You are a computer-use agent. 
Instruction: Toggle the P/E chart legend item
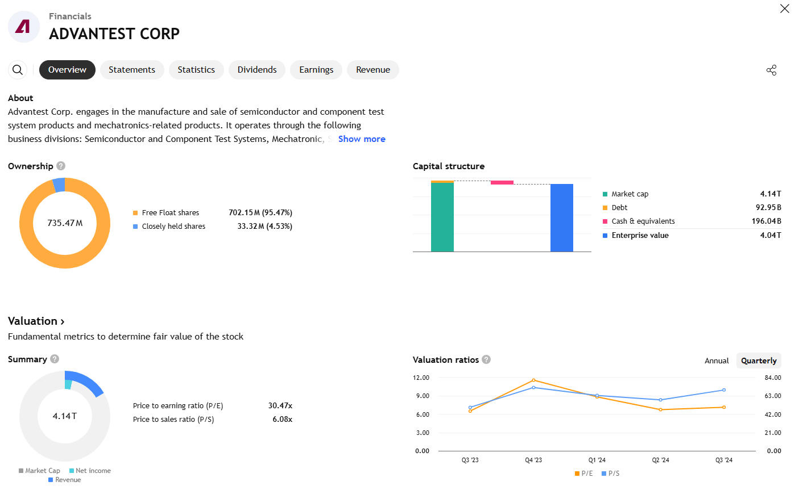click(583, 473)
